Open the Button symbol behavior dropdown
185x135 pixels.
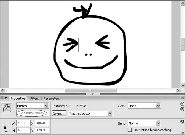(46, 106)
